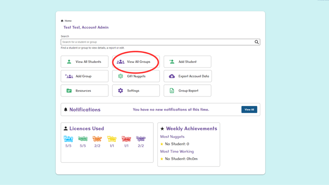Screen dimensions: 329x185
Task: Click the document icon on Group Report
Action: pyautogui.click(x=172, y=91)
